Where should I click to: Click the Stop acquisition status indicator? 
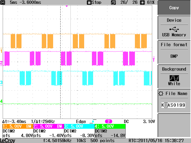(x=94, y=2)
